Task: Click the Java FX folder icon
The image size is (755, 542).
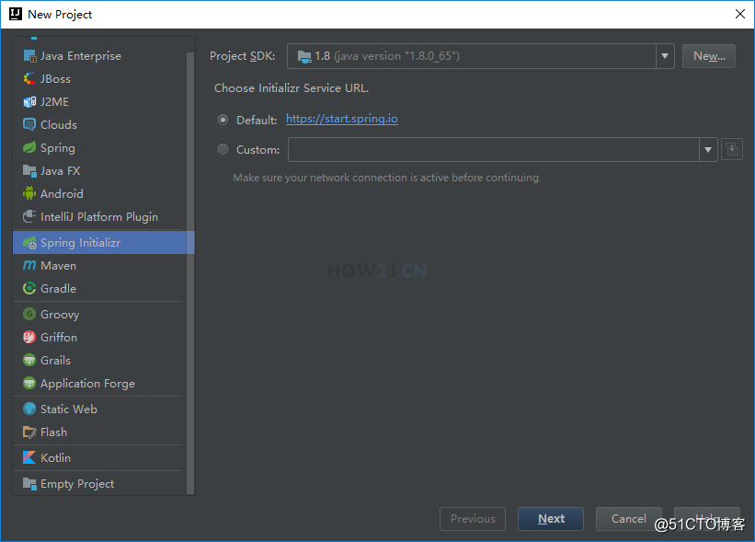Action: tap(29, 170)
